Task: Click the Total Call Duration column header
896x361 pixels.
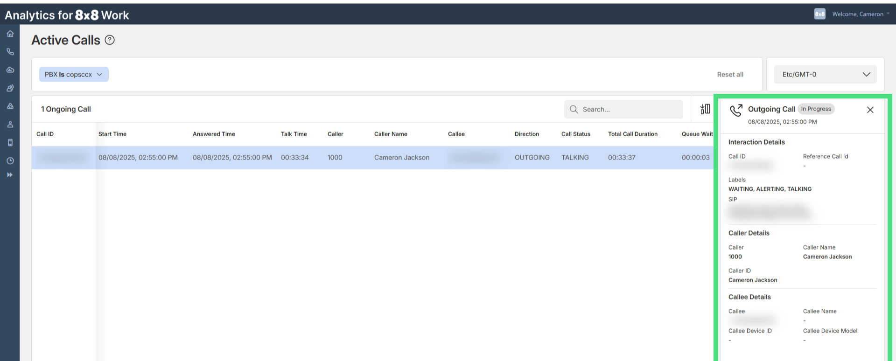Action: (633, 134)
